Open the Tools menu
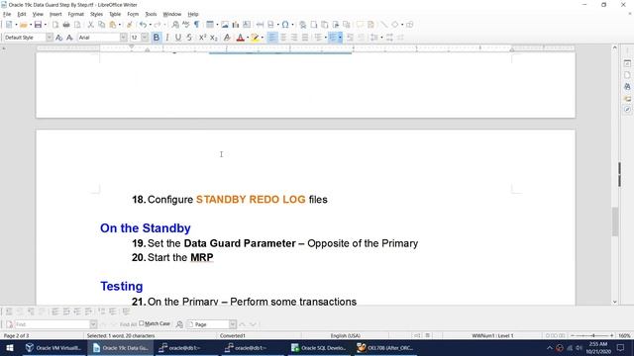Screen dimensions: 634x356 click(151, 14)
